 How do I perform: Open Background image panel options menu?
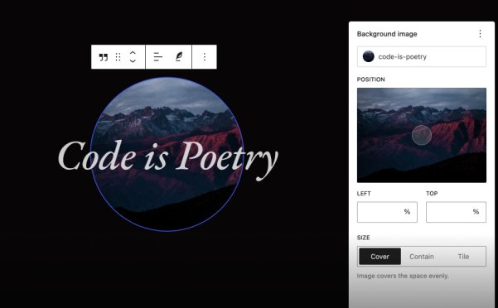481,34
